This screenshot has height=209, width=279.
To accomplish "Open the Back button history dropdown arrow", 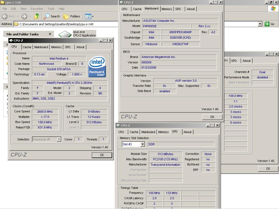I will point(18,16).
